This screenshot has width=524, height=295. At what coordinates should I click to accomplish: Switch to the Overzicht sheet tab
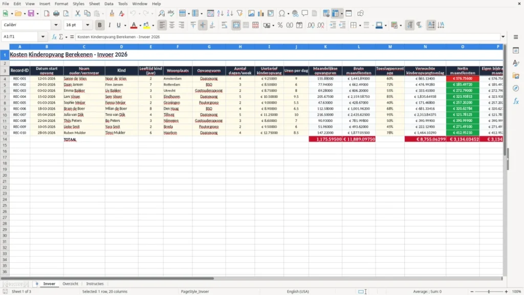click(70, 284)
